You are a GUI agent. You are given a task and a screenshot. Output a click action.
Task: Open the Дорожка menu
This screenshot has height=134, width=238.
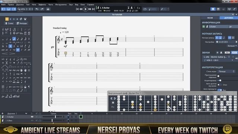pos(20,4)
